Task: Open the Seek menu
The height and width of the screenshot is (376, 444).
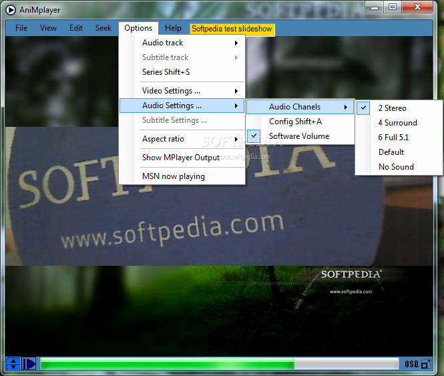Action: pyautogui.click(x=103, y=28)
